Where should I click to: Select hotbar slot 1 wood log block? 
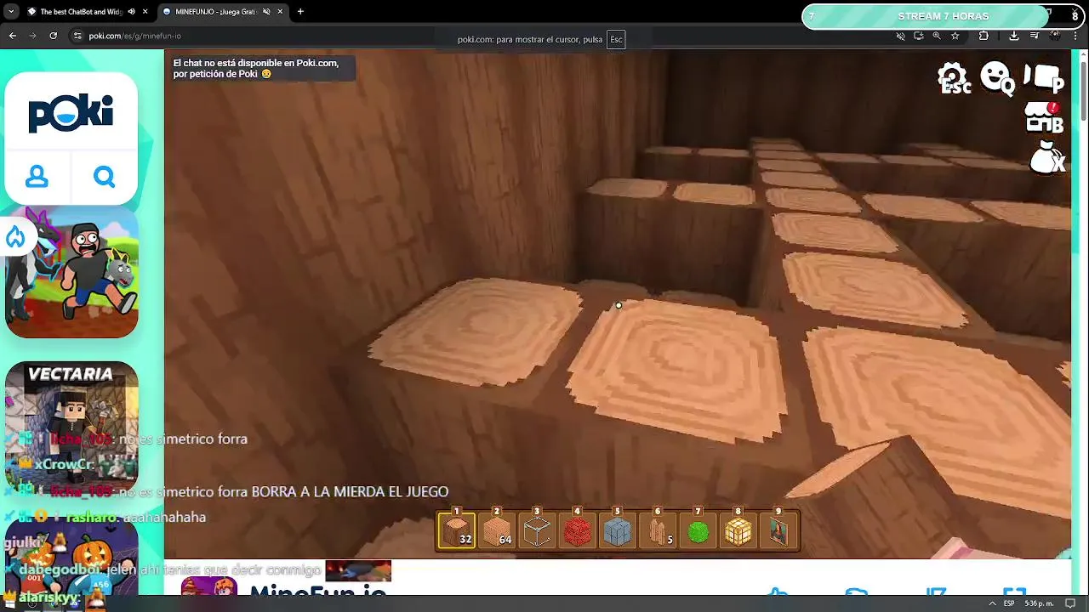(457, 531)
